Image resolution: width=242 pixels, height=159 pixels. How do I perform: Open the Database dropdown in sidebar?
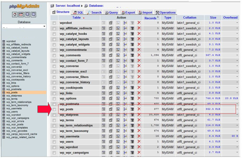tap(24, 26)
